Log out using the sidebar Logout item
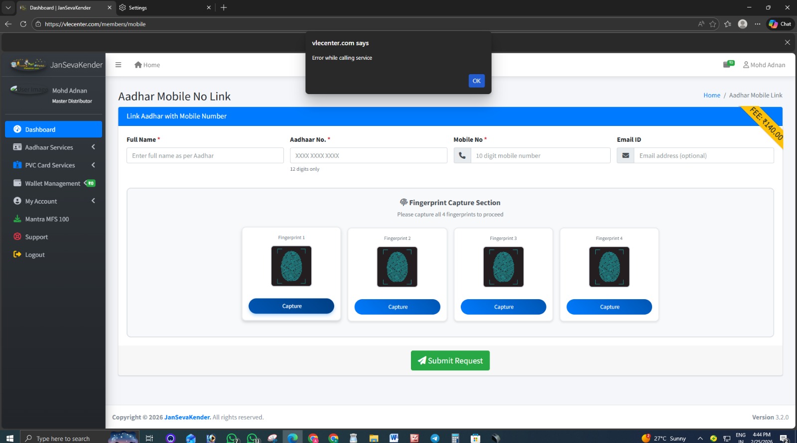This screenshot has width=797, height=443. click(x=35, y=255)
